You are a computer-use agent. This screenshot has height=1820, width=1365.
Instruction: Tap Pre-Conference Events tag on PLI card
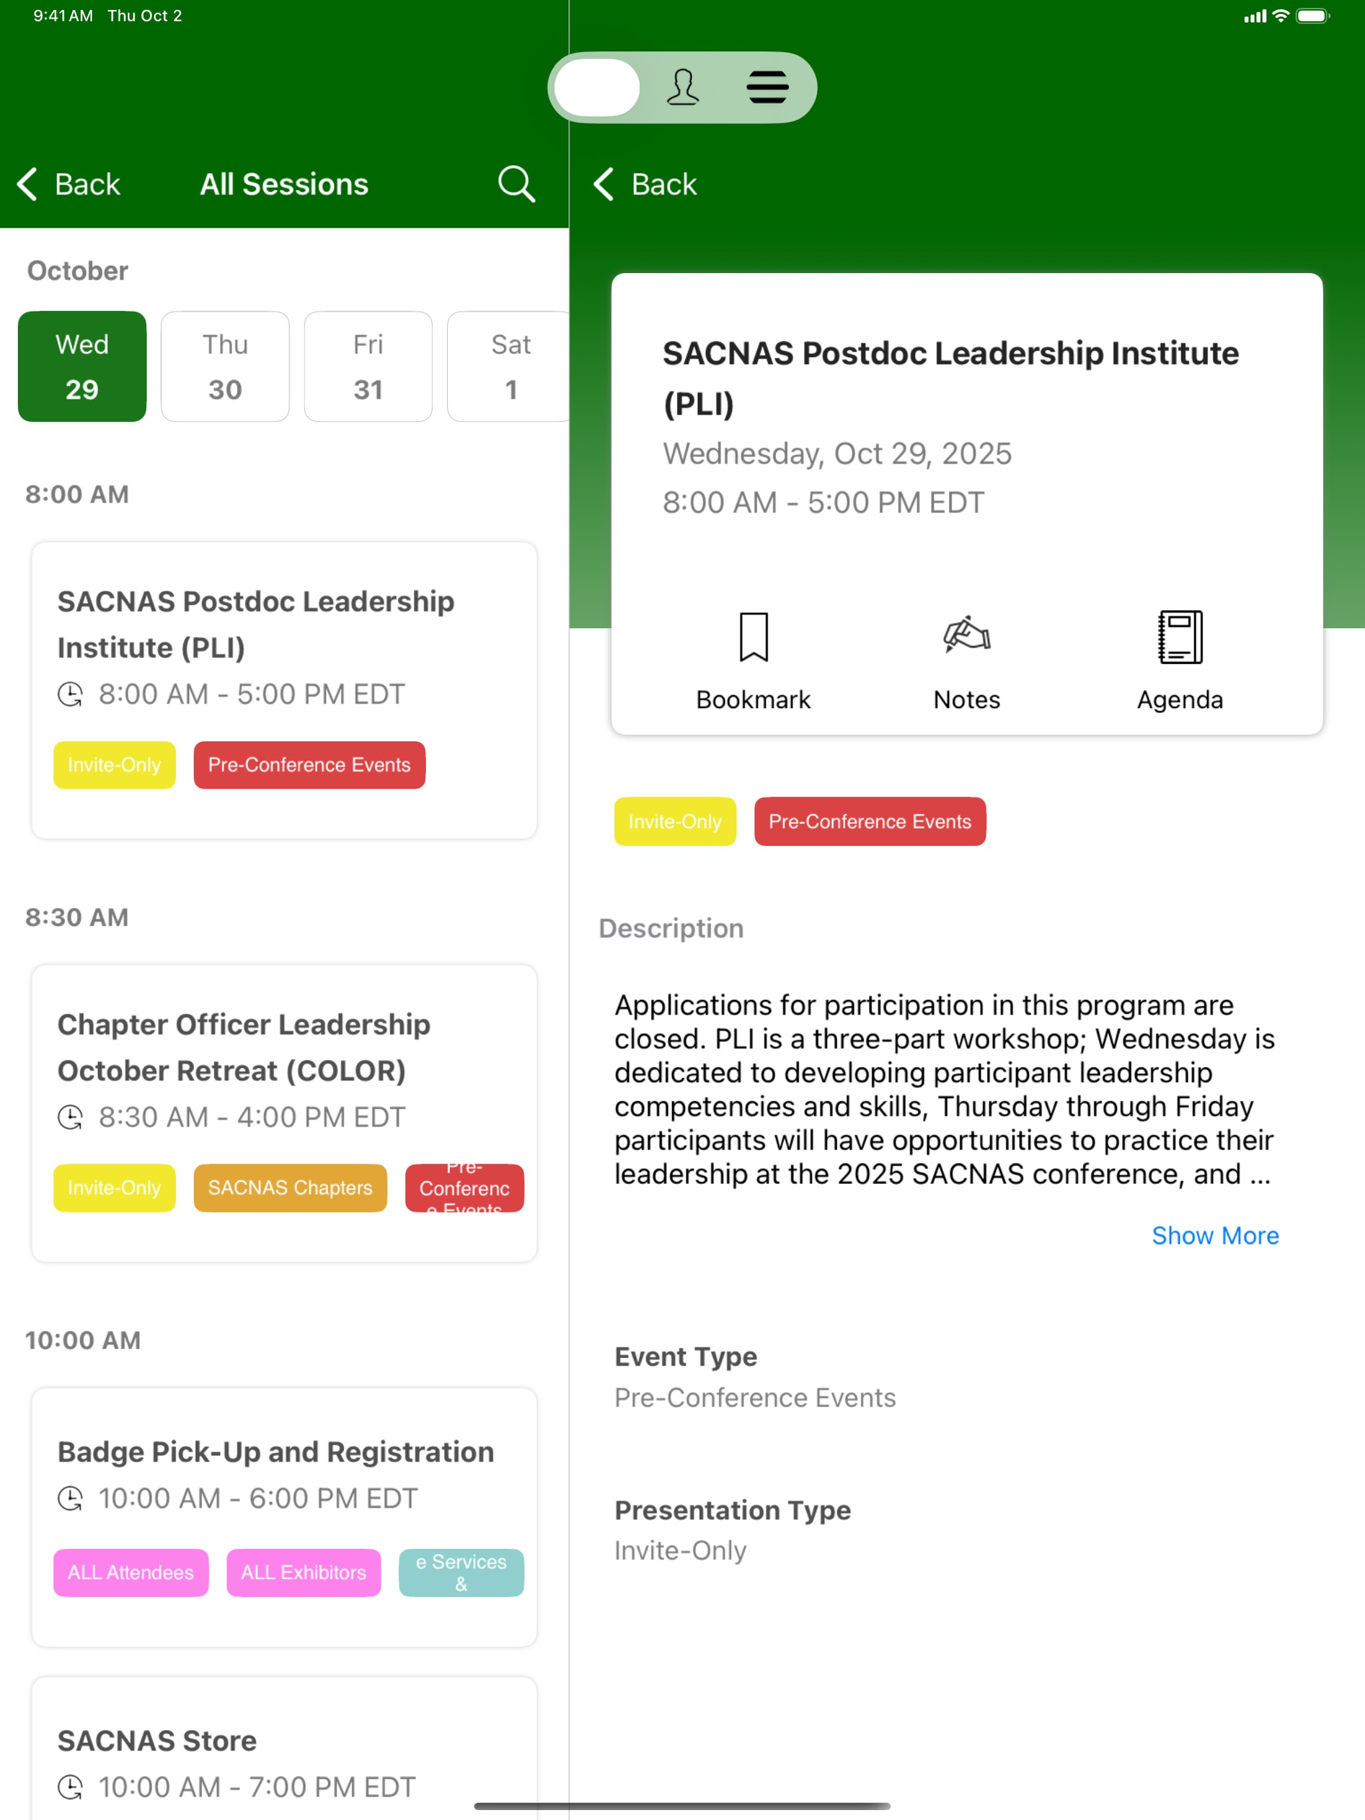point(309,764)
